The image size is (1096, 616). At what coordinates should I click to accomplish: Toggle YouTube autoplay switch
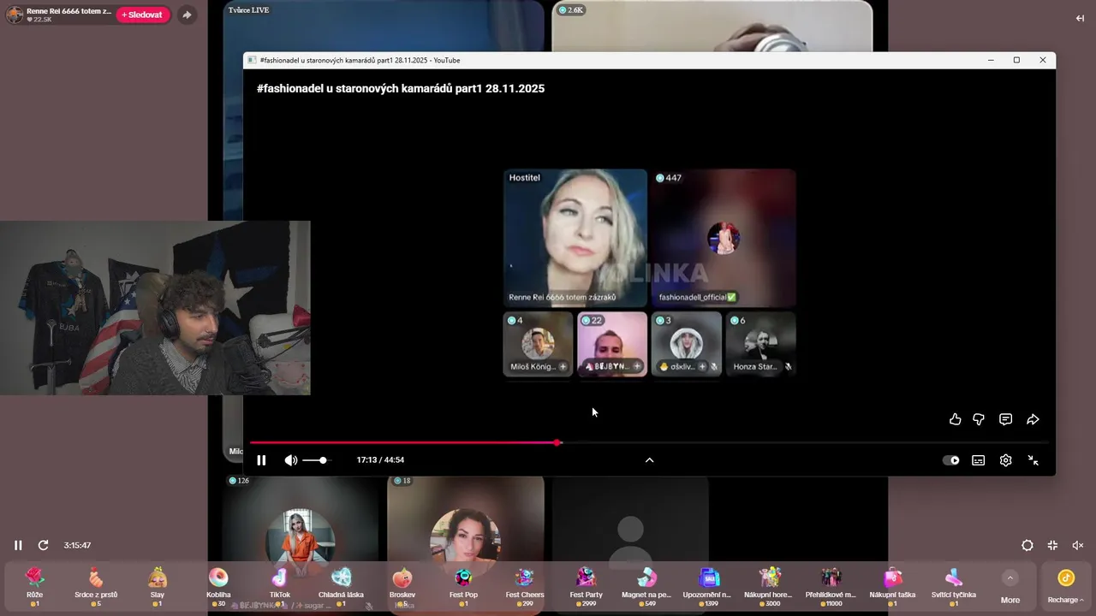click(x=951, y=460)
